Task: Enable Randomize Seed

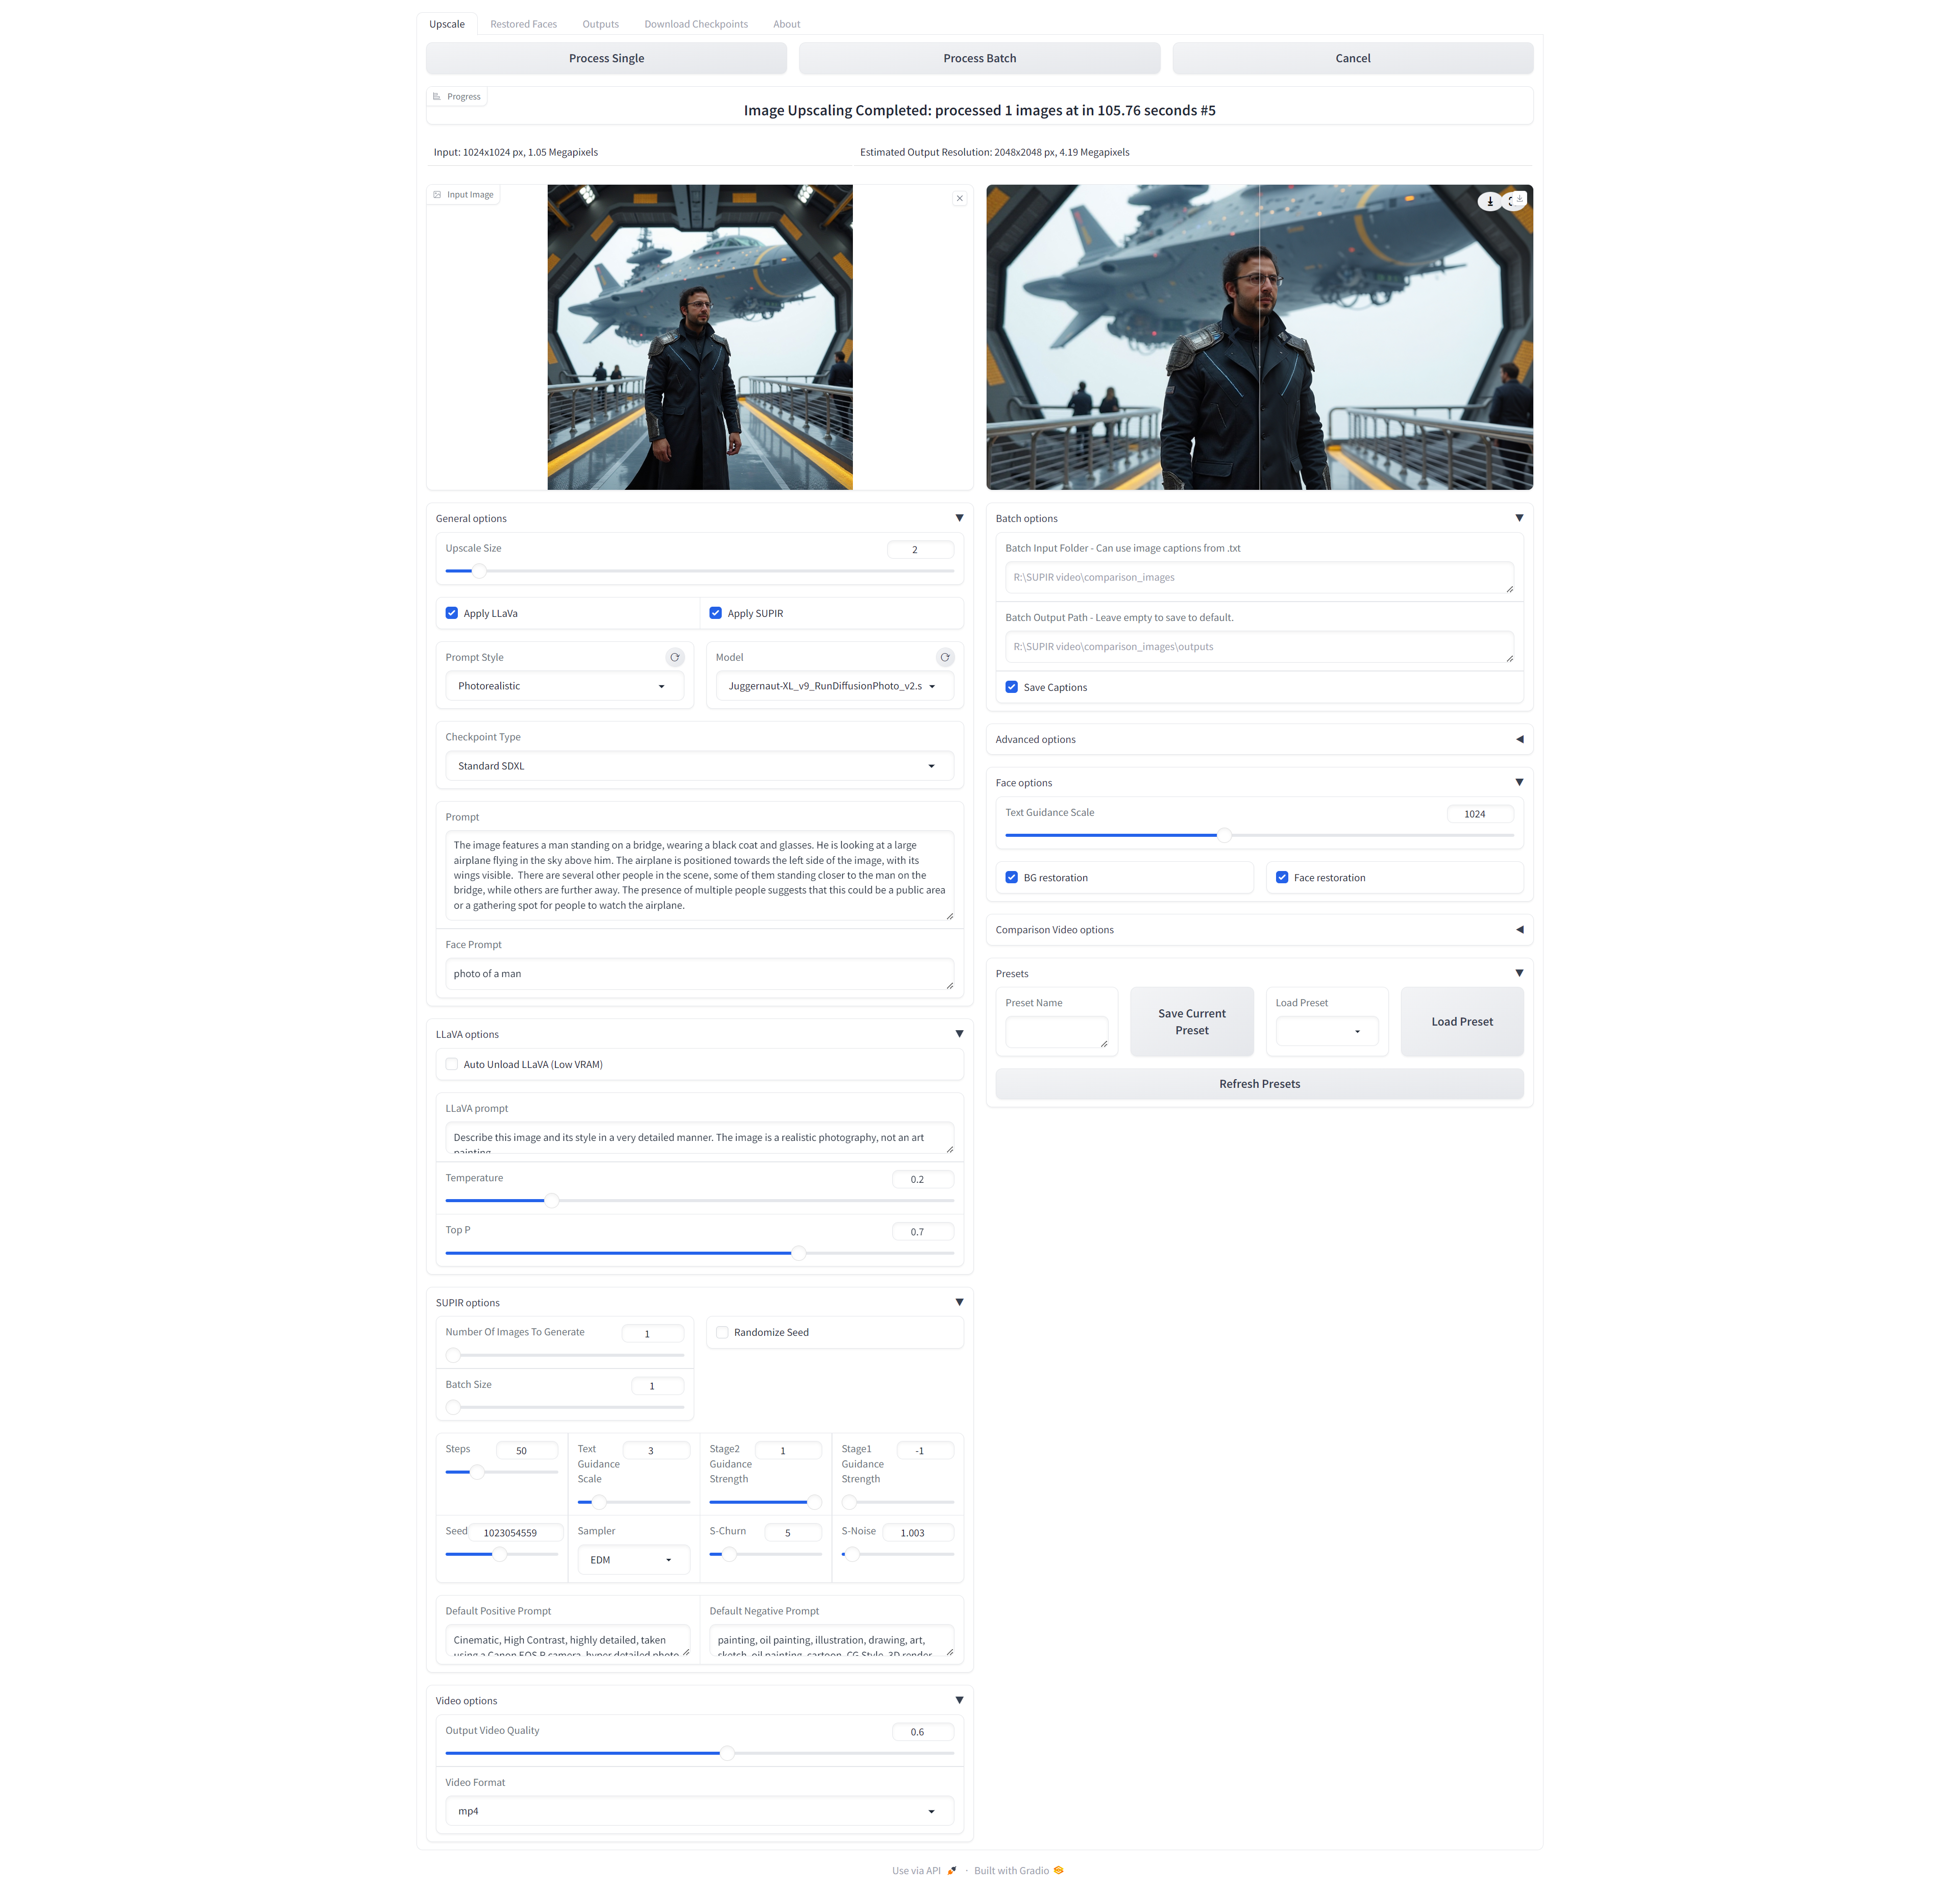Action: pyautogui.click(x=722, y=1332)
